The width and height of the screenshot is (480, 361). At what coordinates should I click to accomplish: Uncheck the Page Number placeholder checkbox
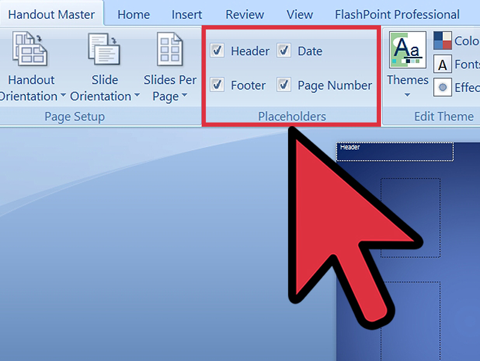point(284,85)
